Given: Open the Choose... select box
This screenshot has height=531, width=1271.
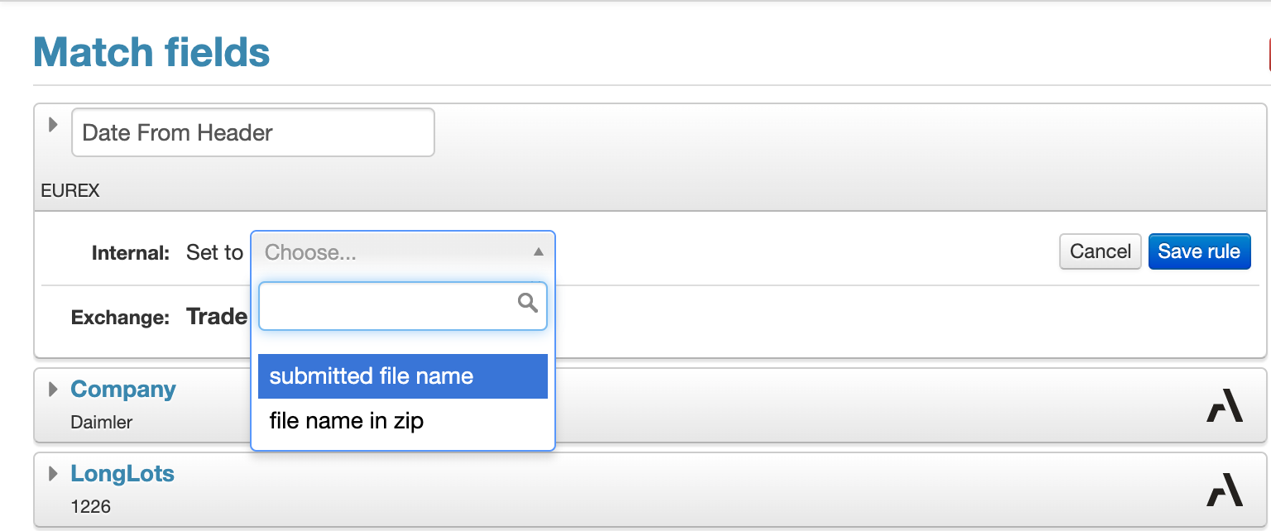Looking at the screenshot, I should [x=403, y=252].
